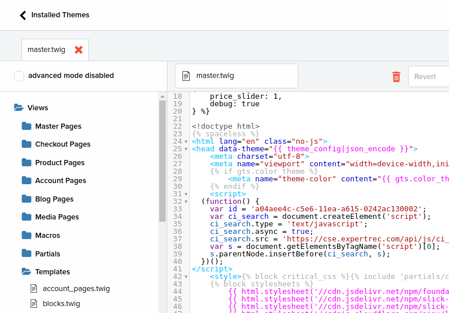Image resolution: width=449 pixels, height=313 pixels.
Task: Click the Master Pages folder icon
Action: click(x=27, y=126)
